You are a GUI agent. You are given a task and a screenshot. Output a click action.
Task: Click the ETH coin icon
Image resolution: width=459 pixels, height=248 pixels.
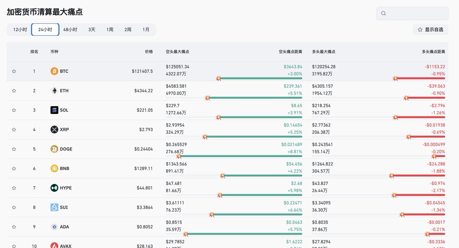(x=54, y=91)
